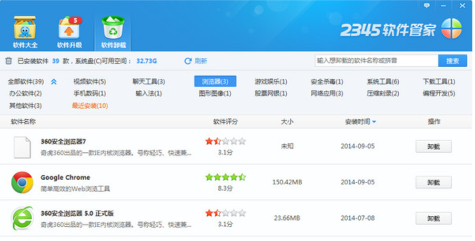
Task: Click the blank file icon of 360安全浏览器7
Action: coord(22,147)
